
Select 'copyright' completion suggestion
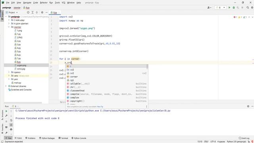point(107,101)
